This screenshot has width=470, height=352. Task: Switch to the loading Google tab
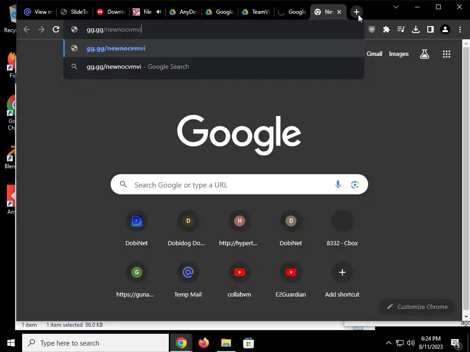[x=292, y=12]
